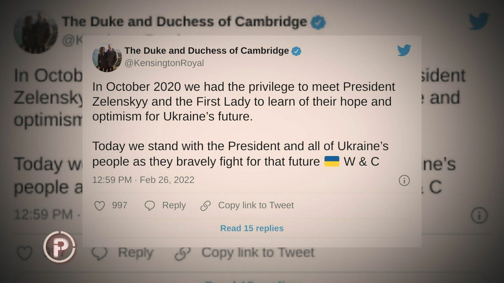This screenshot has width=504, height=283.
Task: Click the "Reply" label in the front tweet
Action: [x=174, y=205]
